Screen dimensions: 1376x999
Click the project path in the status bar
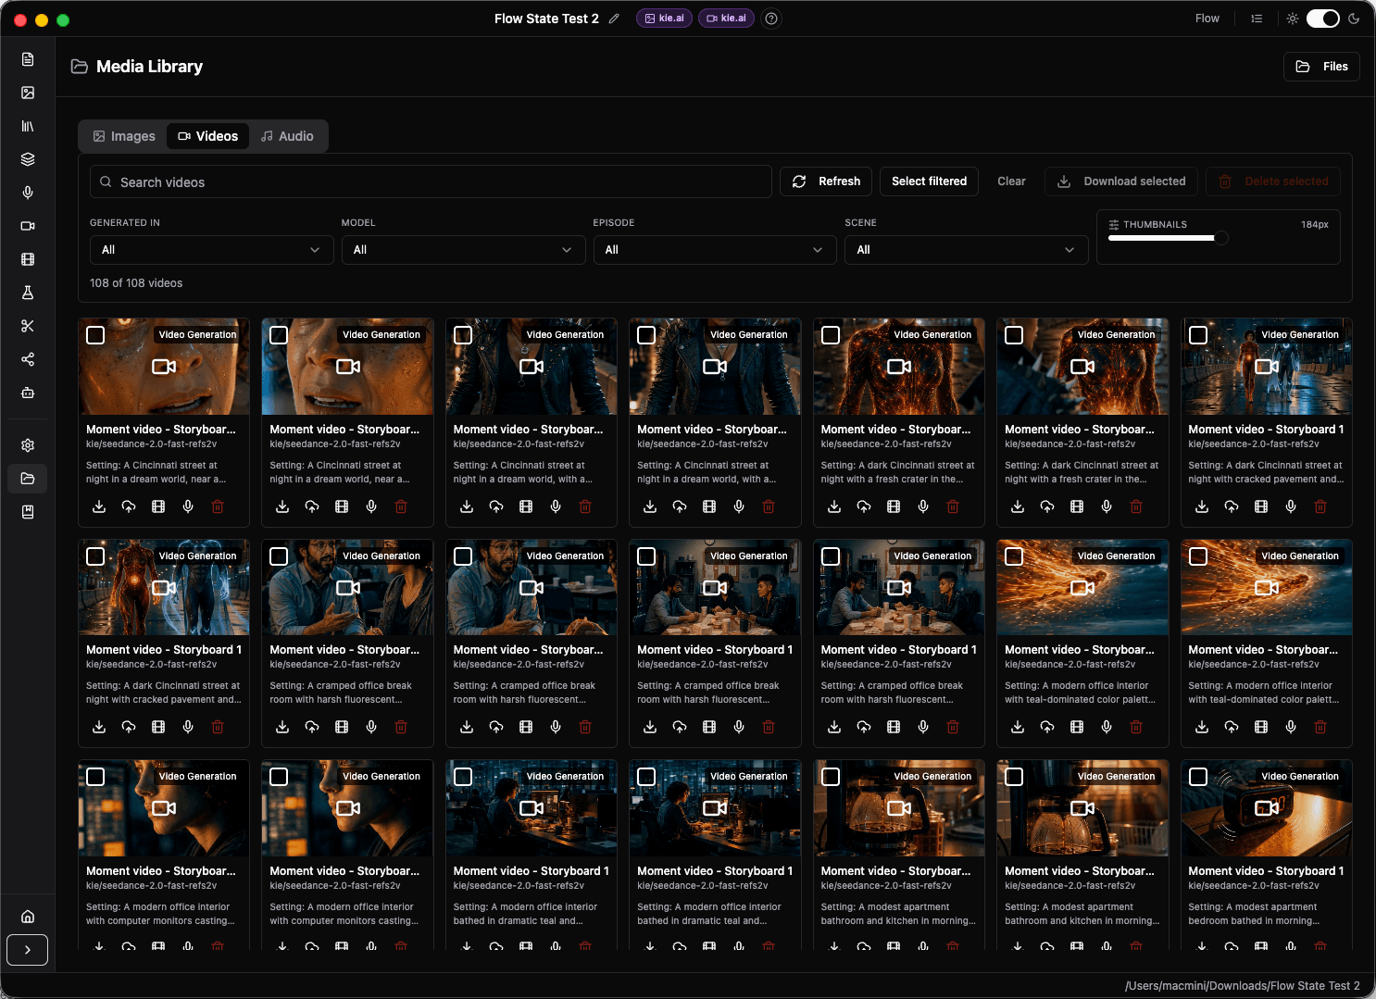(1242, 986)
